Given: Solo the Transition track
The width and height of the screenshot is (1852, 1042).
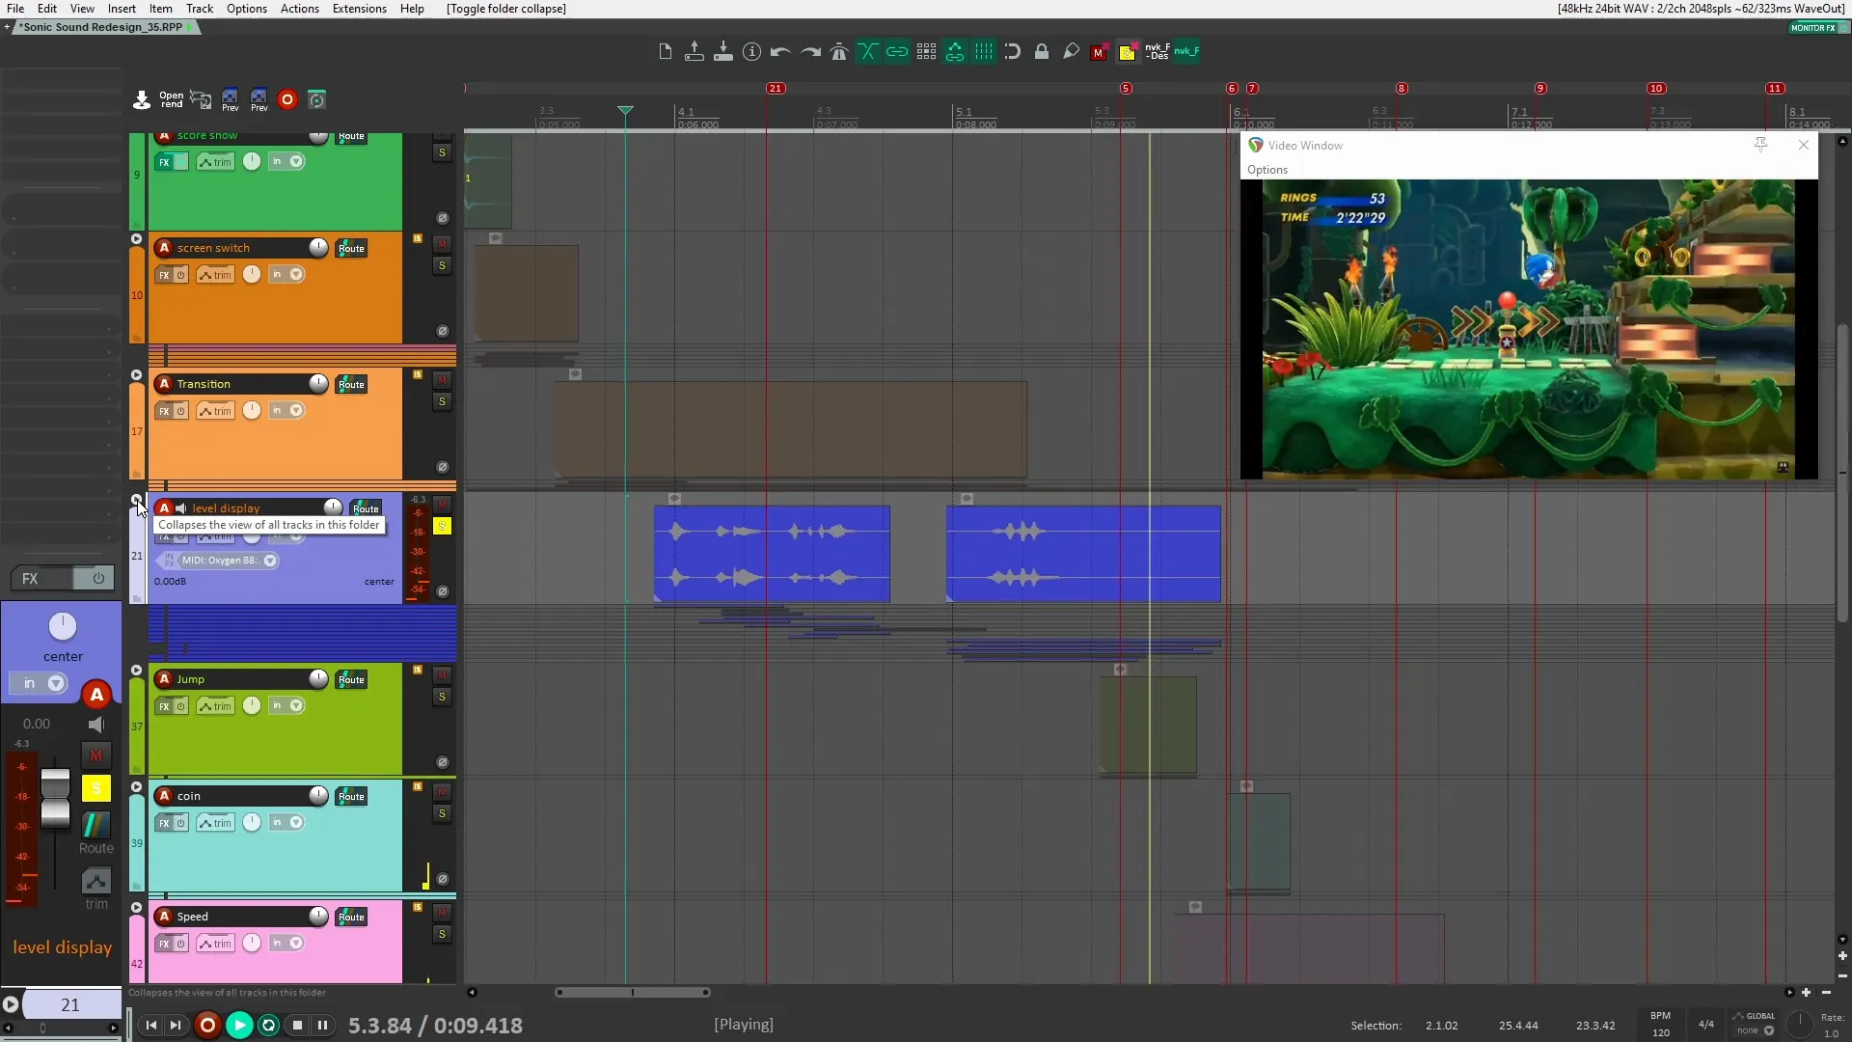Looking at the screenshot, I should pyautogui.click(x=442, y=401).
